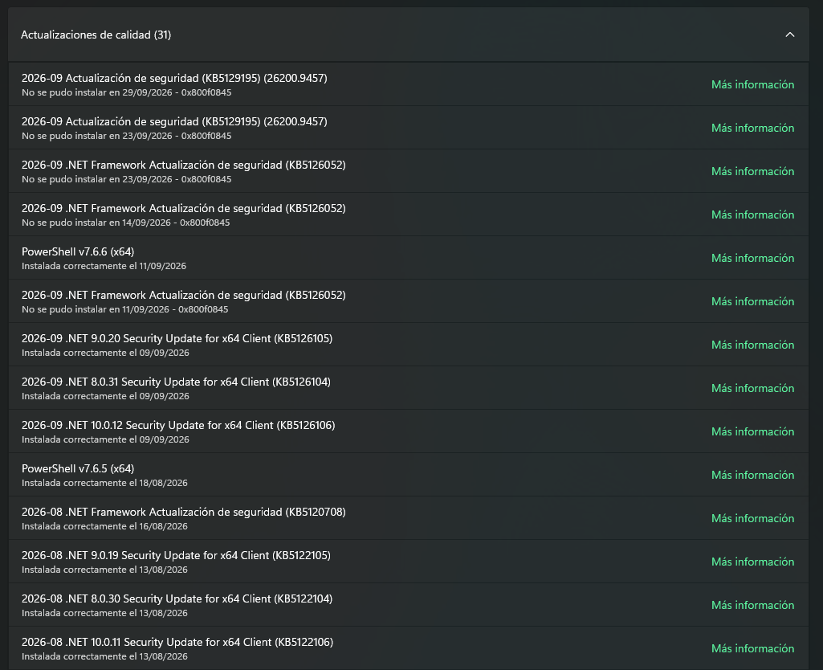The width and height of the screenshot is (823, 670).
Task: Select the KB5122106 .NET 10.0.11 entry title
Action: 177,642
